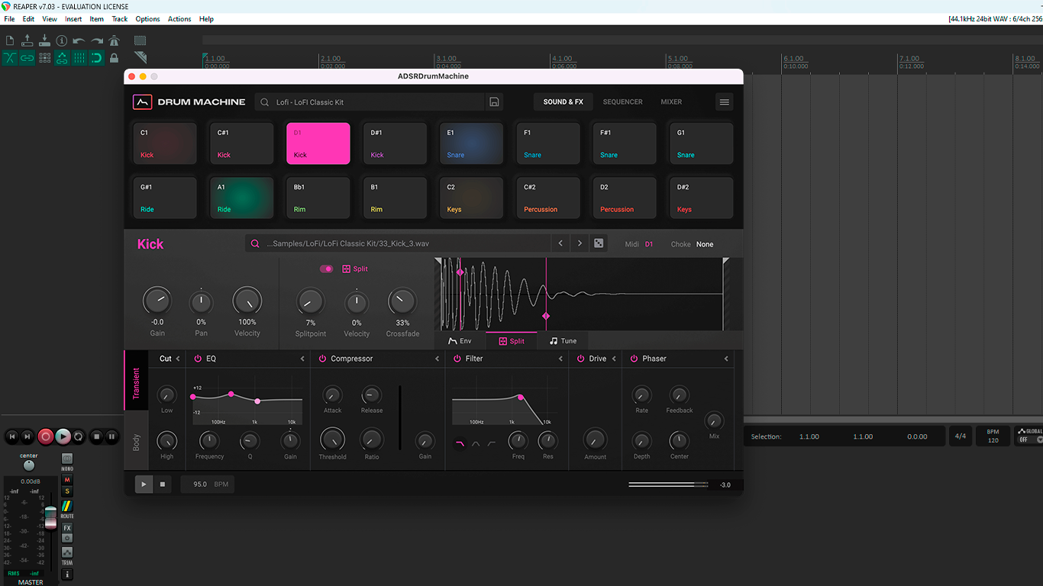Select the Body vertical tab
This screenshot has height=586, width=1043.
coord(137,442)
